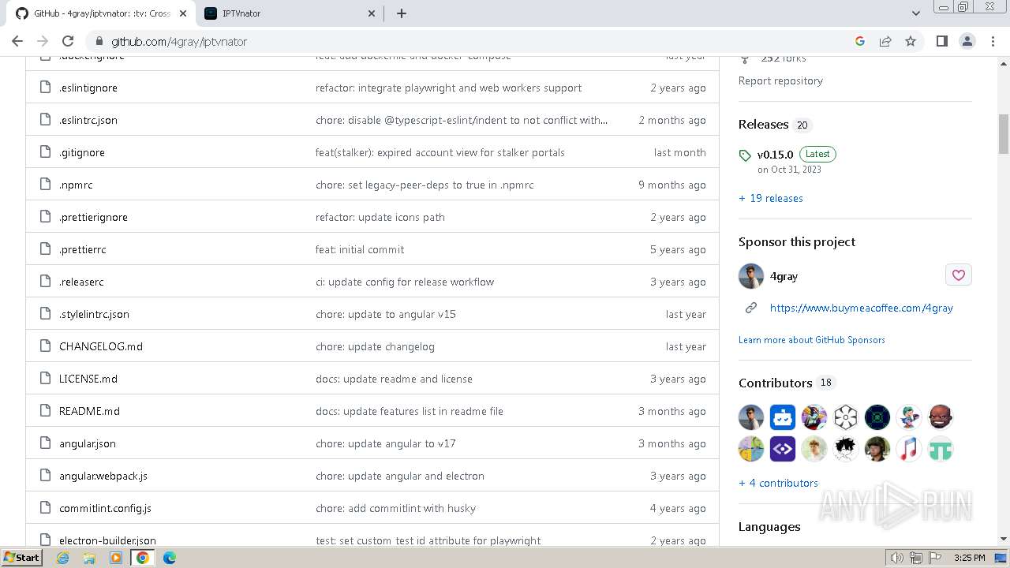The image size is (1010, 568).
Task: Open commit 'chore: add commitlint with husky'
Action: tap(395, 508)
